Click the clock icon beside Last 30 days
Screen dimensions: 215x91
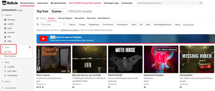pyautogui.click(x=5, y=75)
